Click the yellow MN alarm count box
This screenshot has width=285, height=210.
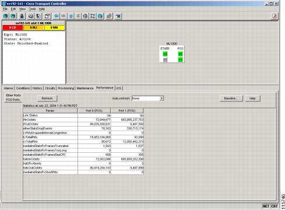pyautogui.click(x=54, y=27)
